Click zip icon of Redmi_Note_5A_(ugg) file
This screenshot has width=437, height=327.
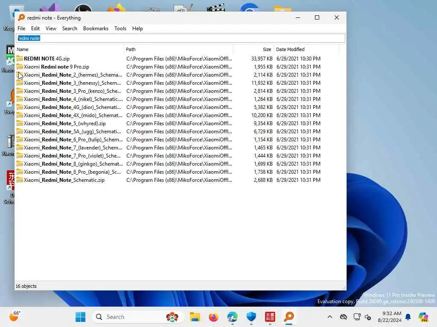click(x=20, y=131)
